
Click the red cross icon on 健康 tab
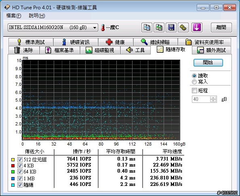point(109,42)
